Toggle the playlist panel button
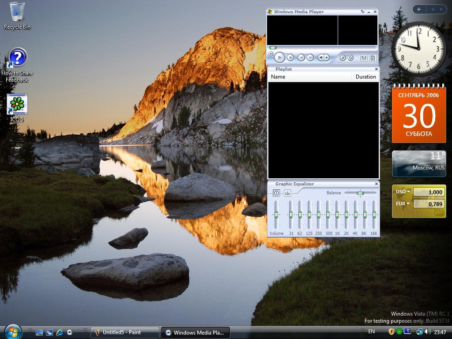This screenshot has width=452, height=339. (373, 58)
